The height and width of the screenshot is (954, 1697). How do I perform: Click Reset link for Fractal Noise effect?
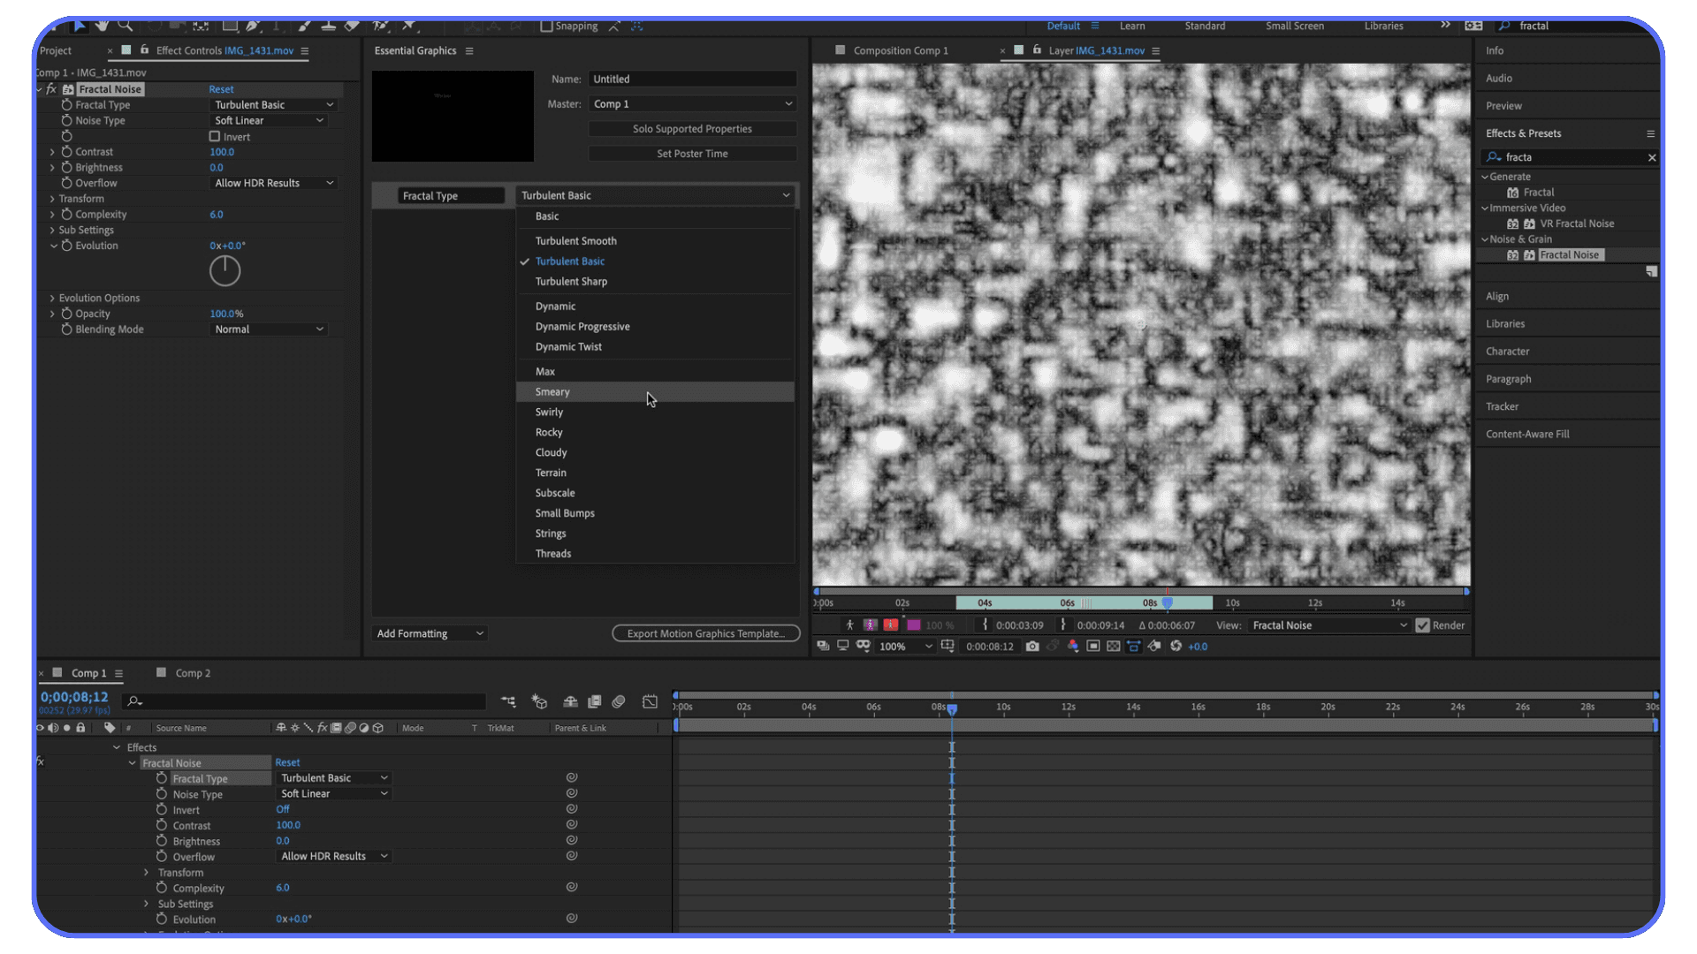click(221, 89)
